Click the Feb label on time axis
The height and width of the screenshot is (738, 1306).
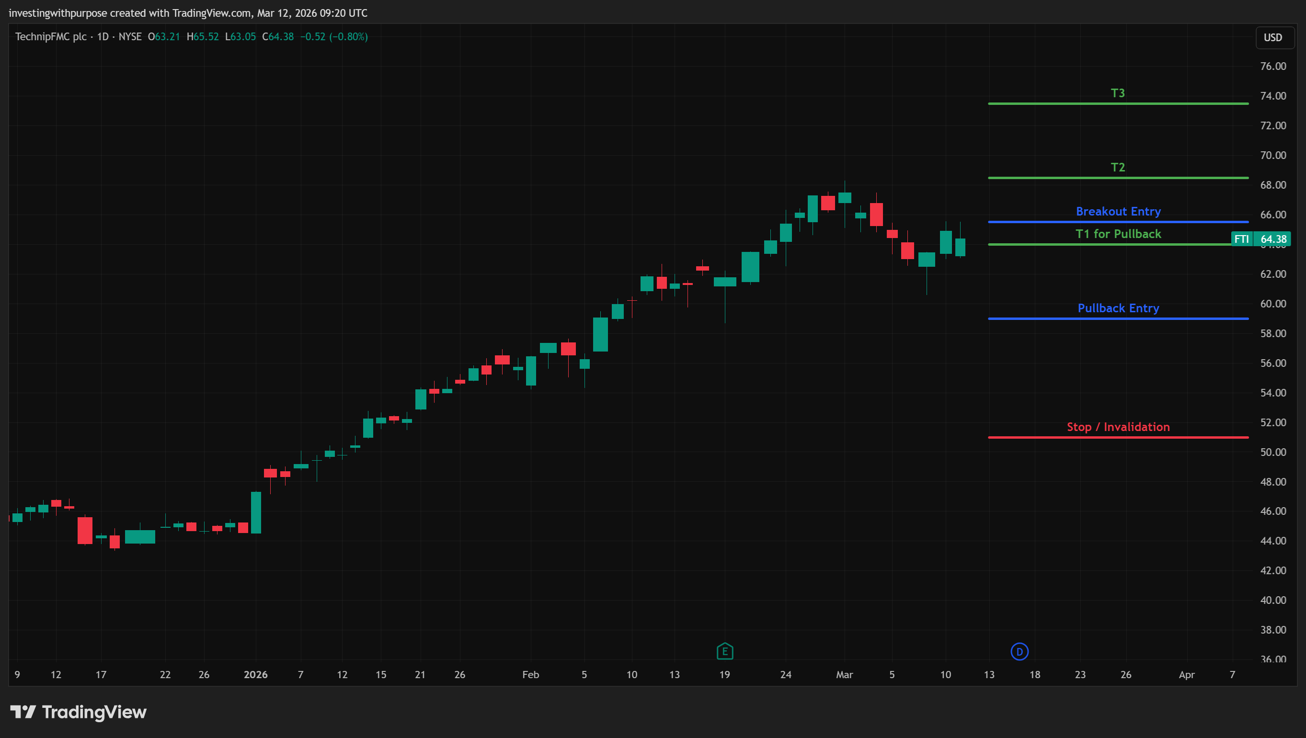tap(530, 675)
